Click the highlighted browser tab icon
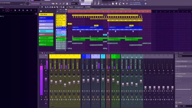 pyautogui.click(x=7, y=10)
